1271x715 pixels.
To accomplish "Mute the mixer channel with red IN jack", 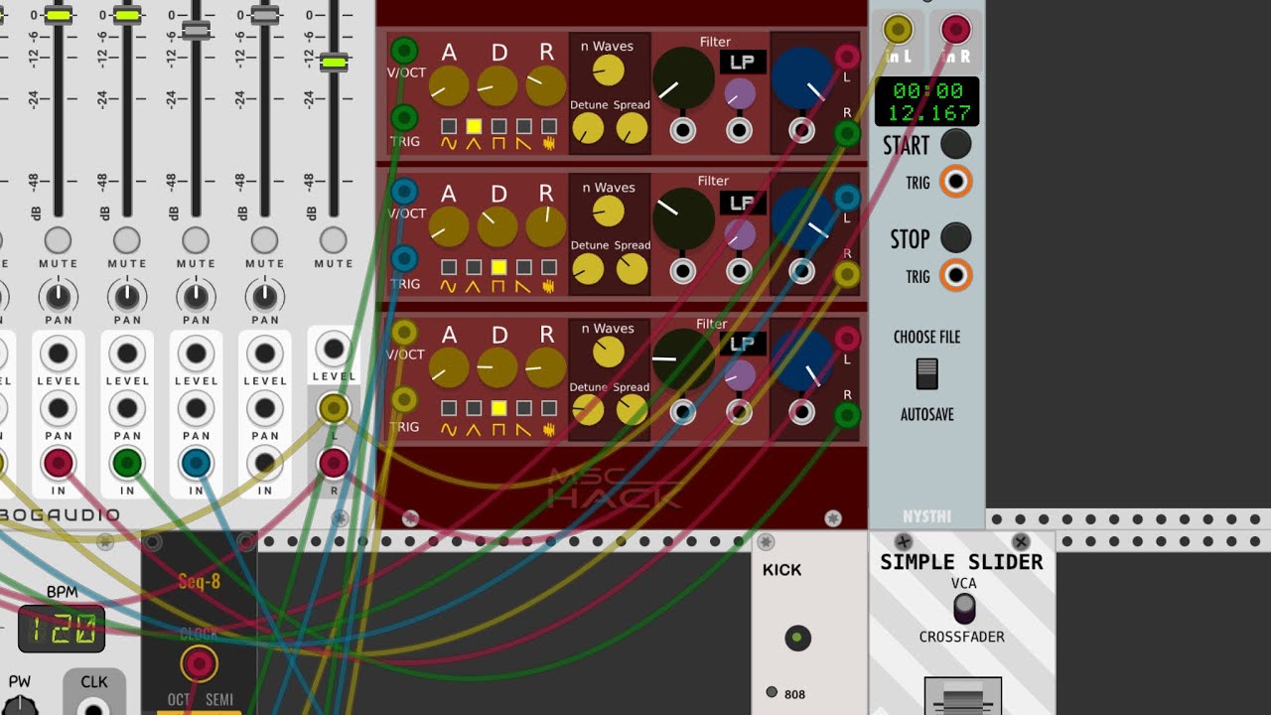I will [59, 240].
